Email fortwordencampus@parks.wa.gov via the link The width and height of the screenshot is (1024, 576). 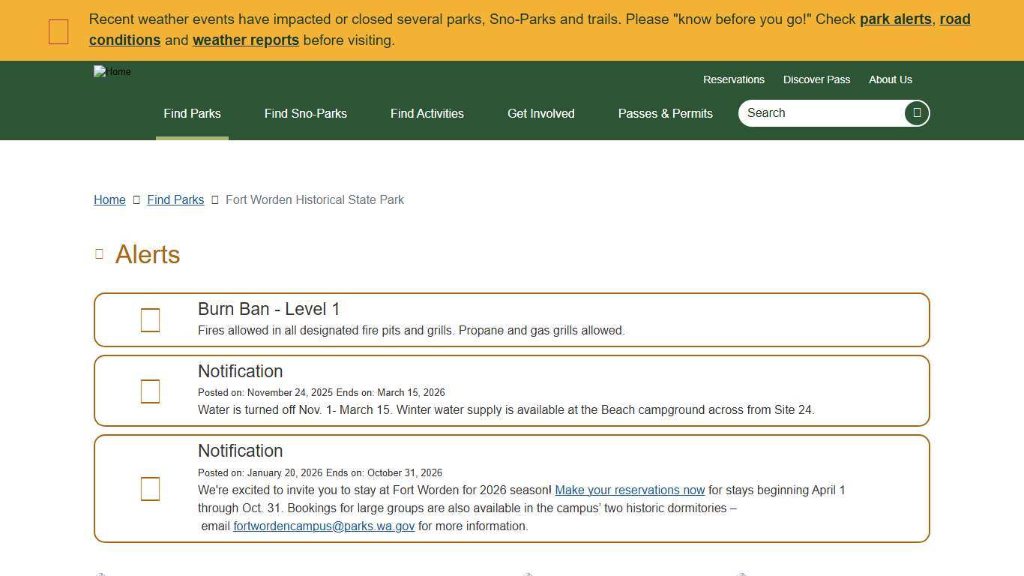coord(324,526)
